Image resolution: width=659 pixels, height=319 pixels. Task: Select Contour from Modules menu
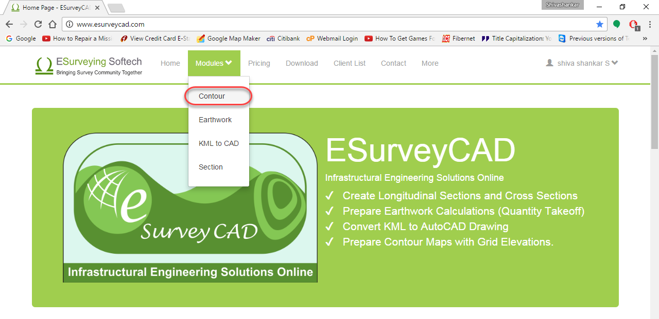tap(219, 96)
